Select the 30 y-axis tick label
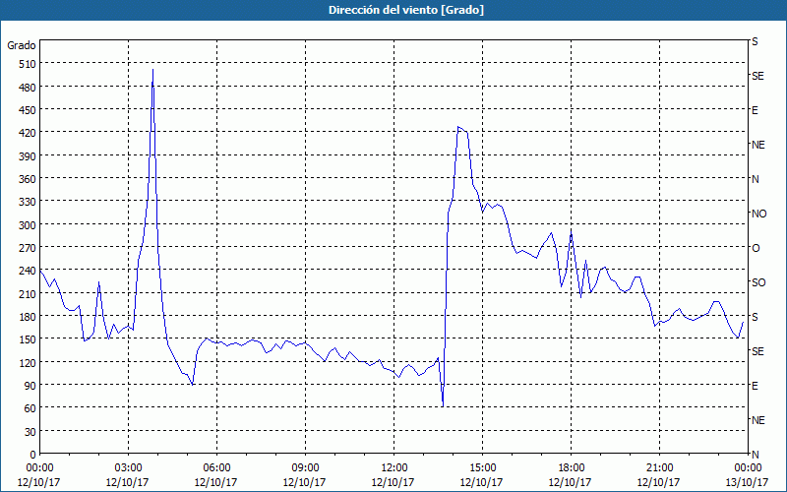The width and height of the screenshot is (787, 492). click(30, 432)
